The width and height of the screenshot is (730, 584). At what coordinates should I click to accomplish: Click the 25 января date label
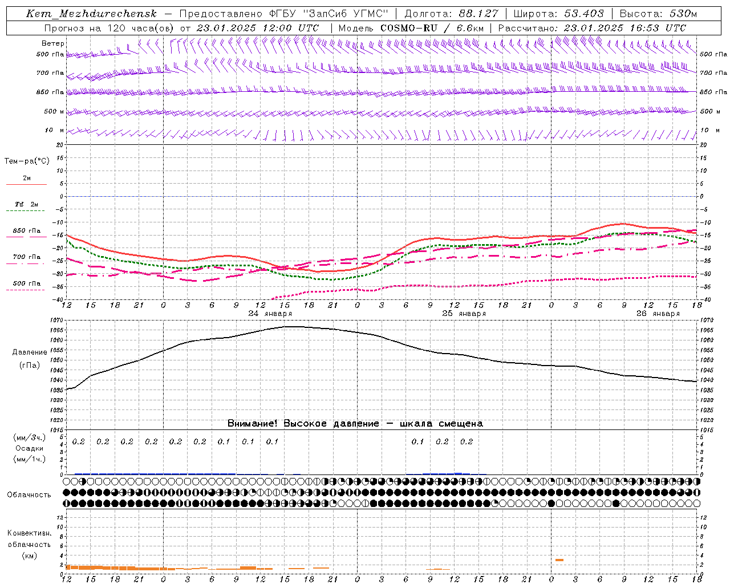(x=464, y=314)
